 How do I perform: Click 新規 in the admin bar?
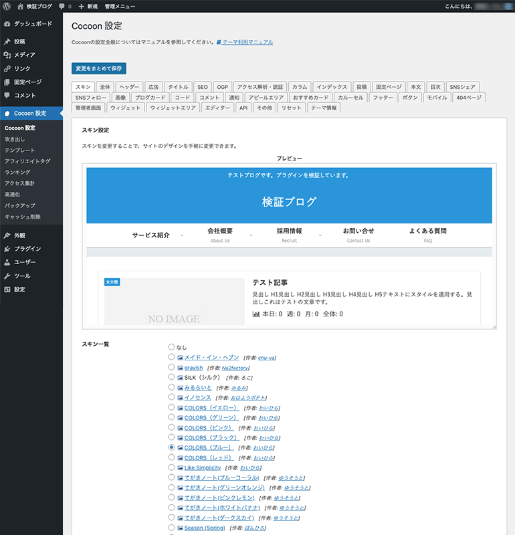tap(88, 7)
